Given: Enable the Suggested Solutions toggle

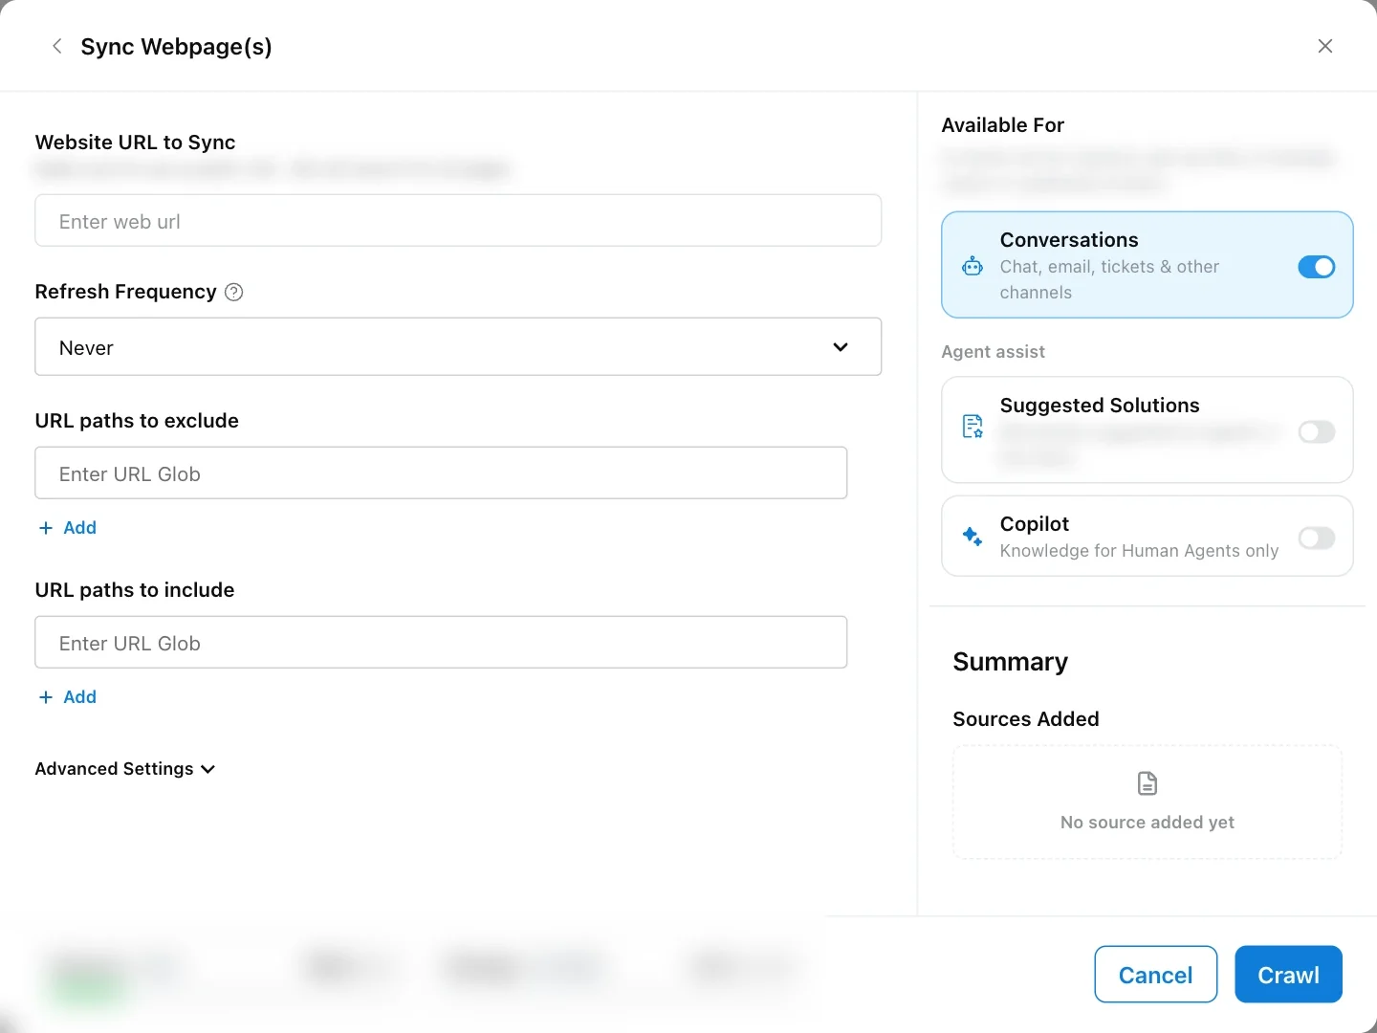Looking at the screenshot, I should click(x=1317, y=432).
